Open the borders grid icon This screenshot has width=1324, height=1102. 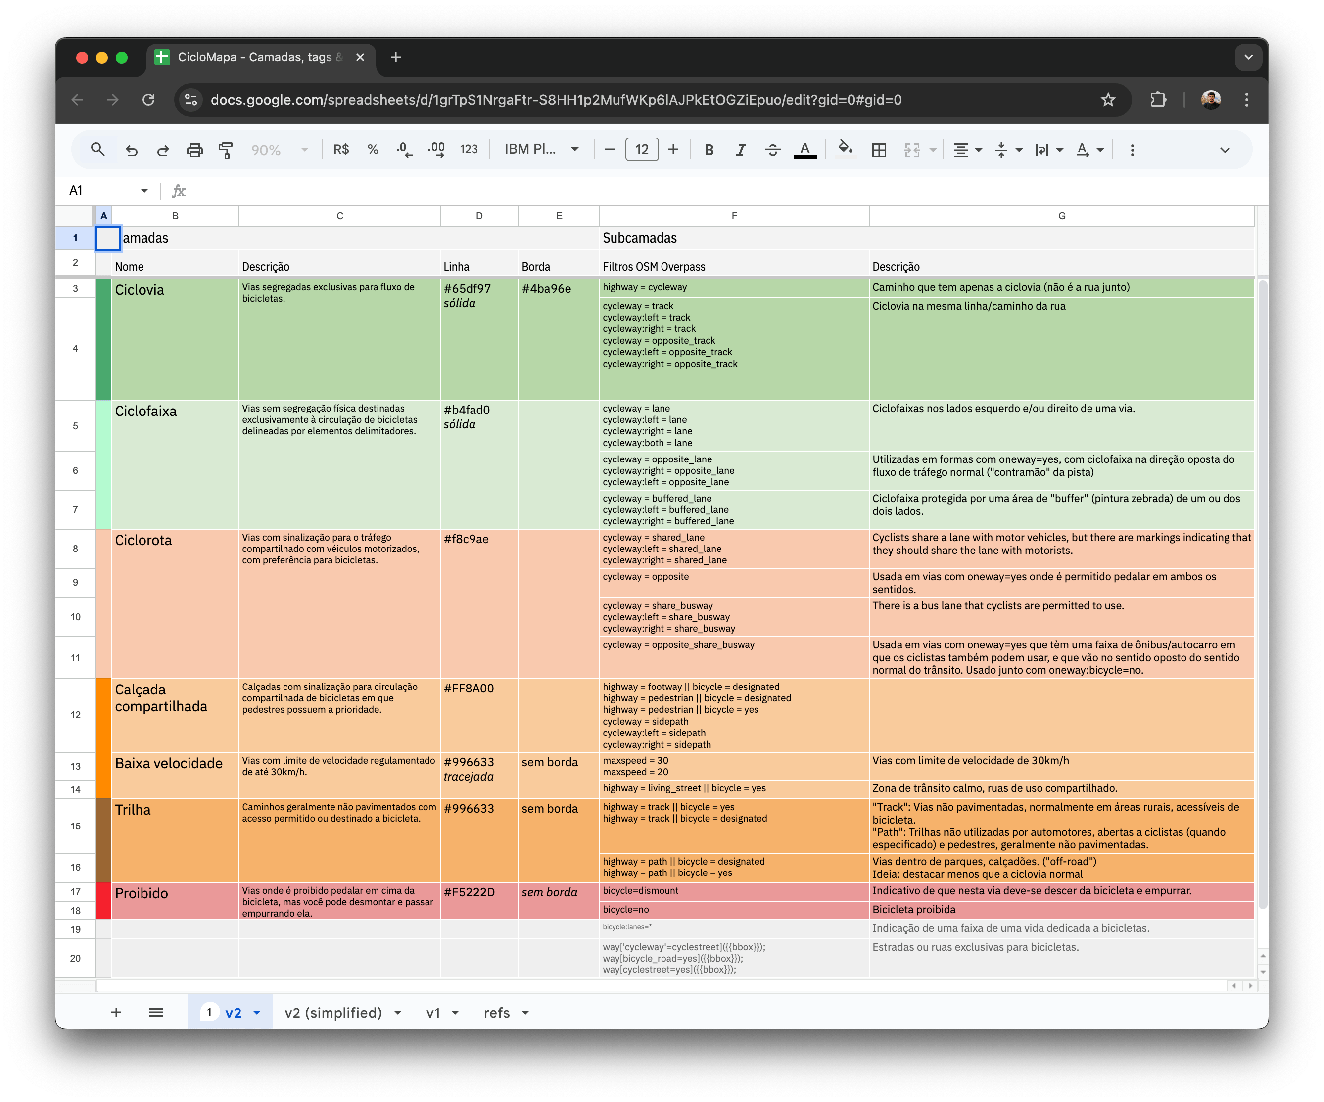point(879,150)
